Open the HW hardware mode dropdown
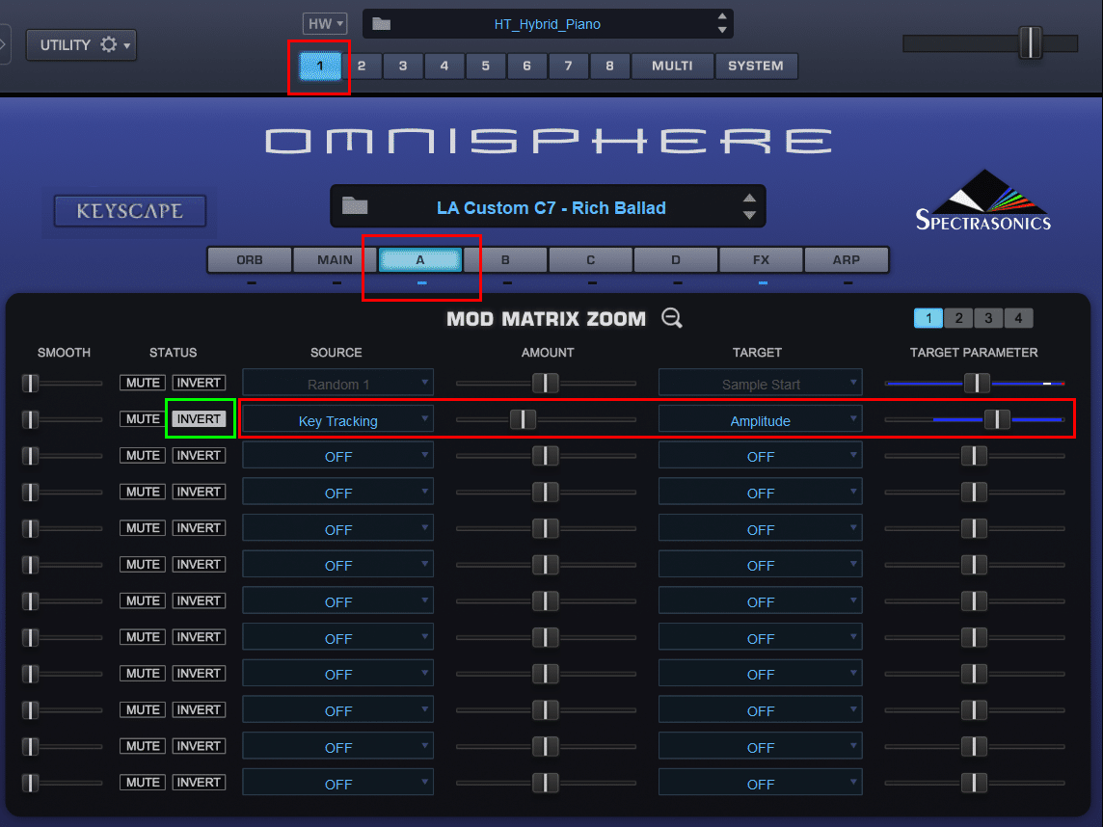 click(x=326, y=23)
